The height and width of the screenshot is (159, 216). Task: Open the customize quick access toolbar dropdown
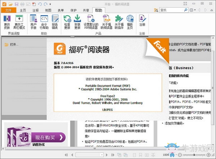coord(50,4)
